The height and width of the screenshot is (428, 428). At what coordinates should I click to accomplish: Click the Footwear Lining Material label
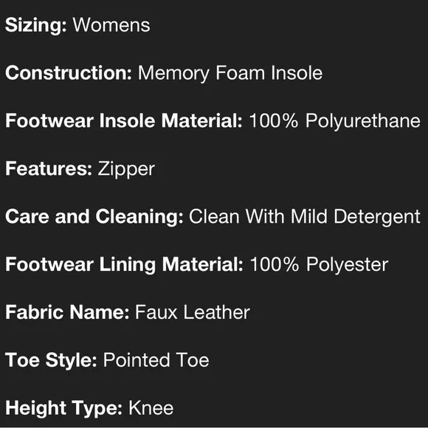pos(124,265)
